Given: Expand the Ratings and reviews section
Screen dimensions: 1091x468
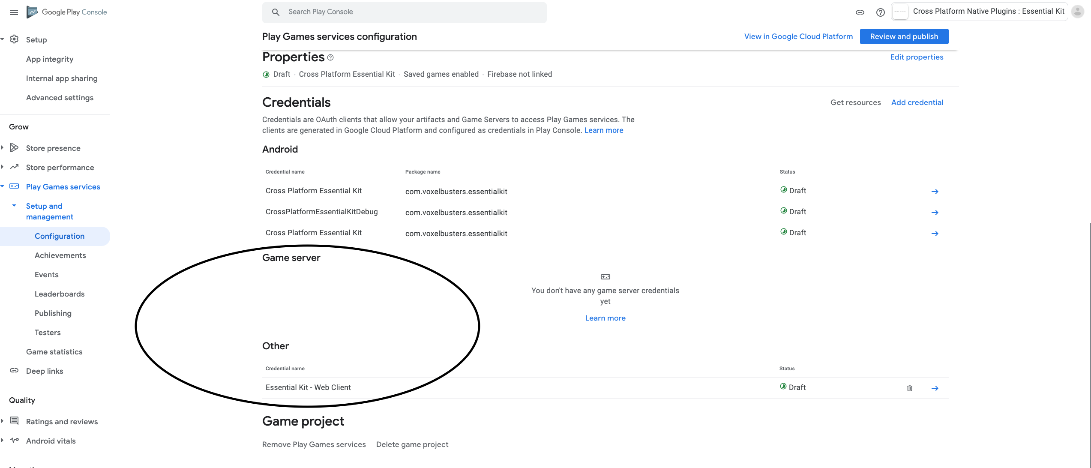Looking at the screenshot, I should click(x=3, y=421).
